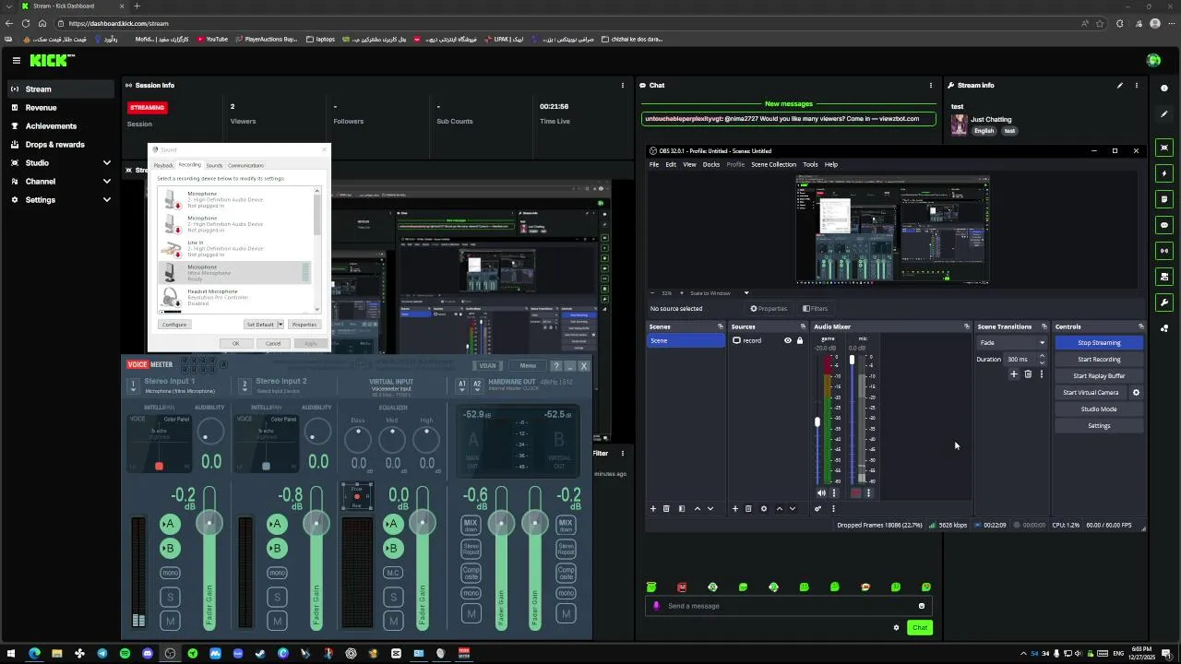Viewport: 1181px width, 664px height.
Task: Open Kick chat options three-dot menu
Action: point(930,85)
